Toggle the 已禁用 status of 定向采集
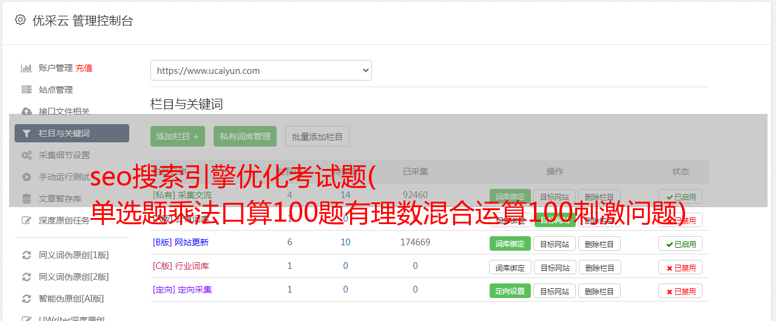 (x=681, y=291)
